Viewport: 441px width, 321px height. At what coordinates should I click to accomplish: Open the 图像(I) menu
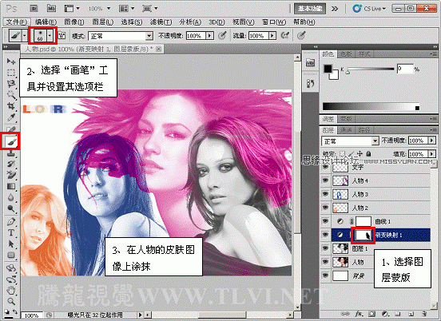tap(74, 22)
